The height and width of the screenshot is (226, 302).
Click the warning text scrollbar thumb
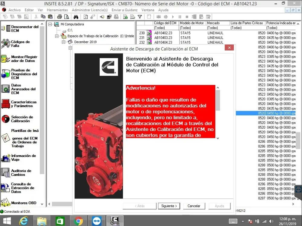[218, 100]
